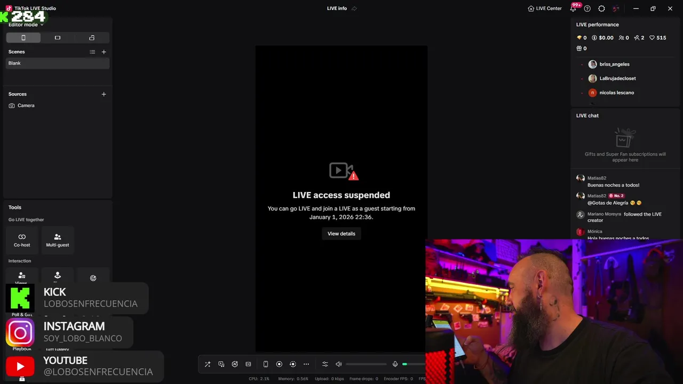The image size is (683, 384).
Task: Click the CPU usage status
Action: (259, 379)
